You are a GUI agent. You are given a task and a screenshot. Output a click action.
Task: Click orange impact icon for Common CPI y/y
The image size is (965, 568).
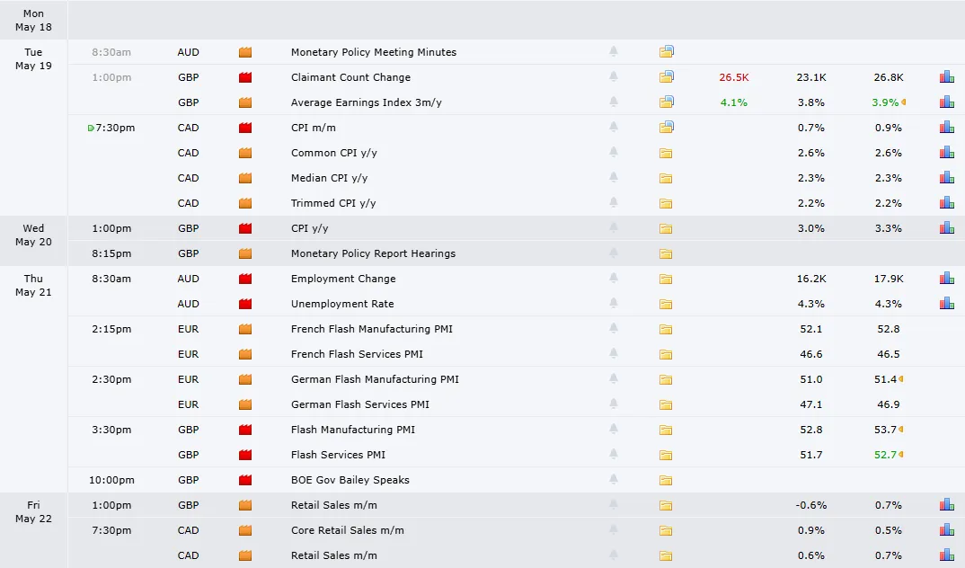click(x=245, y=153)
